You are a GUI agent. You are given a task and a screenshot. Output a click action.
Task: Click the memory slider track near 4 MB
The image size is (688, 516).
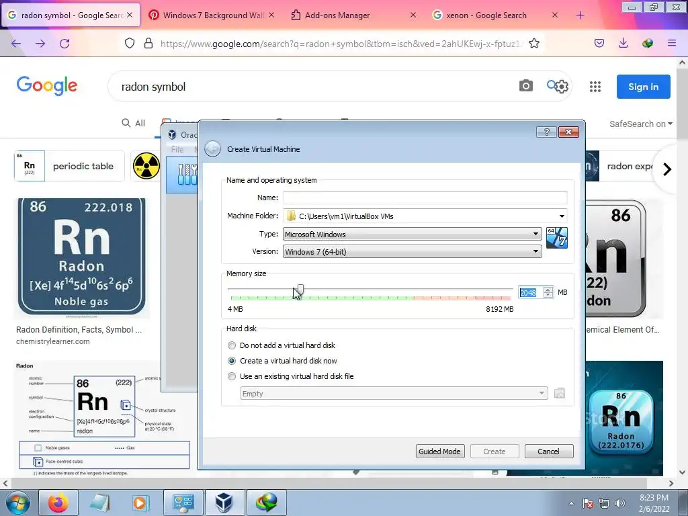[x=232, y=289]
